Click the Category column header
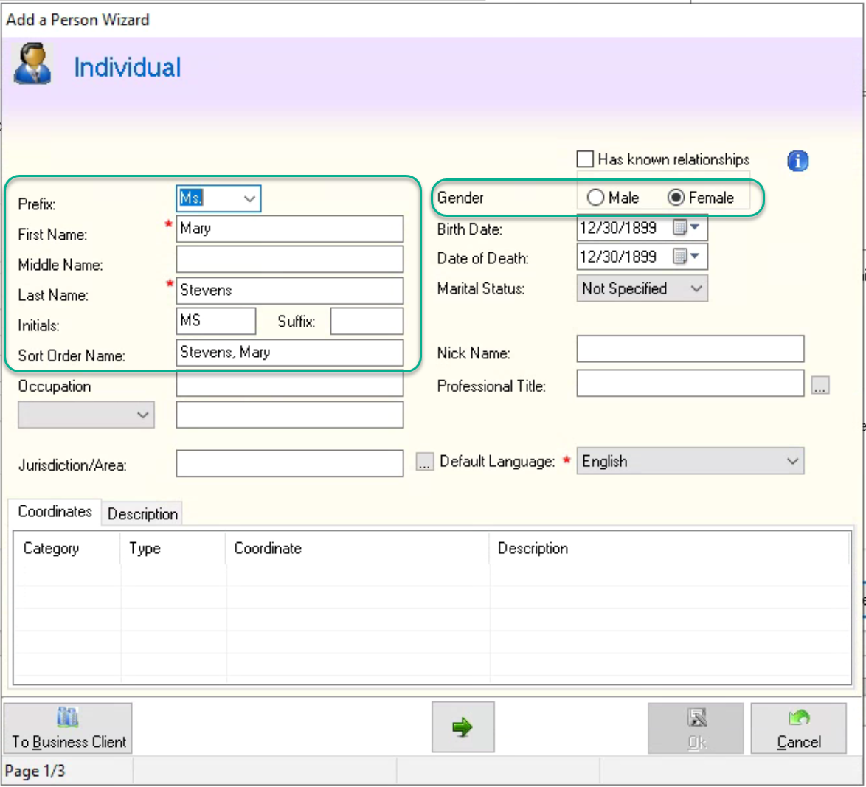This screenshot has width=866, height=787. [66, 549]
